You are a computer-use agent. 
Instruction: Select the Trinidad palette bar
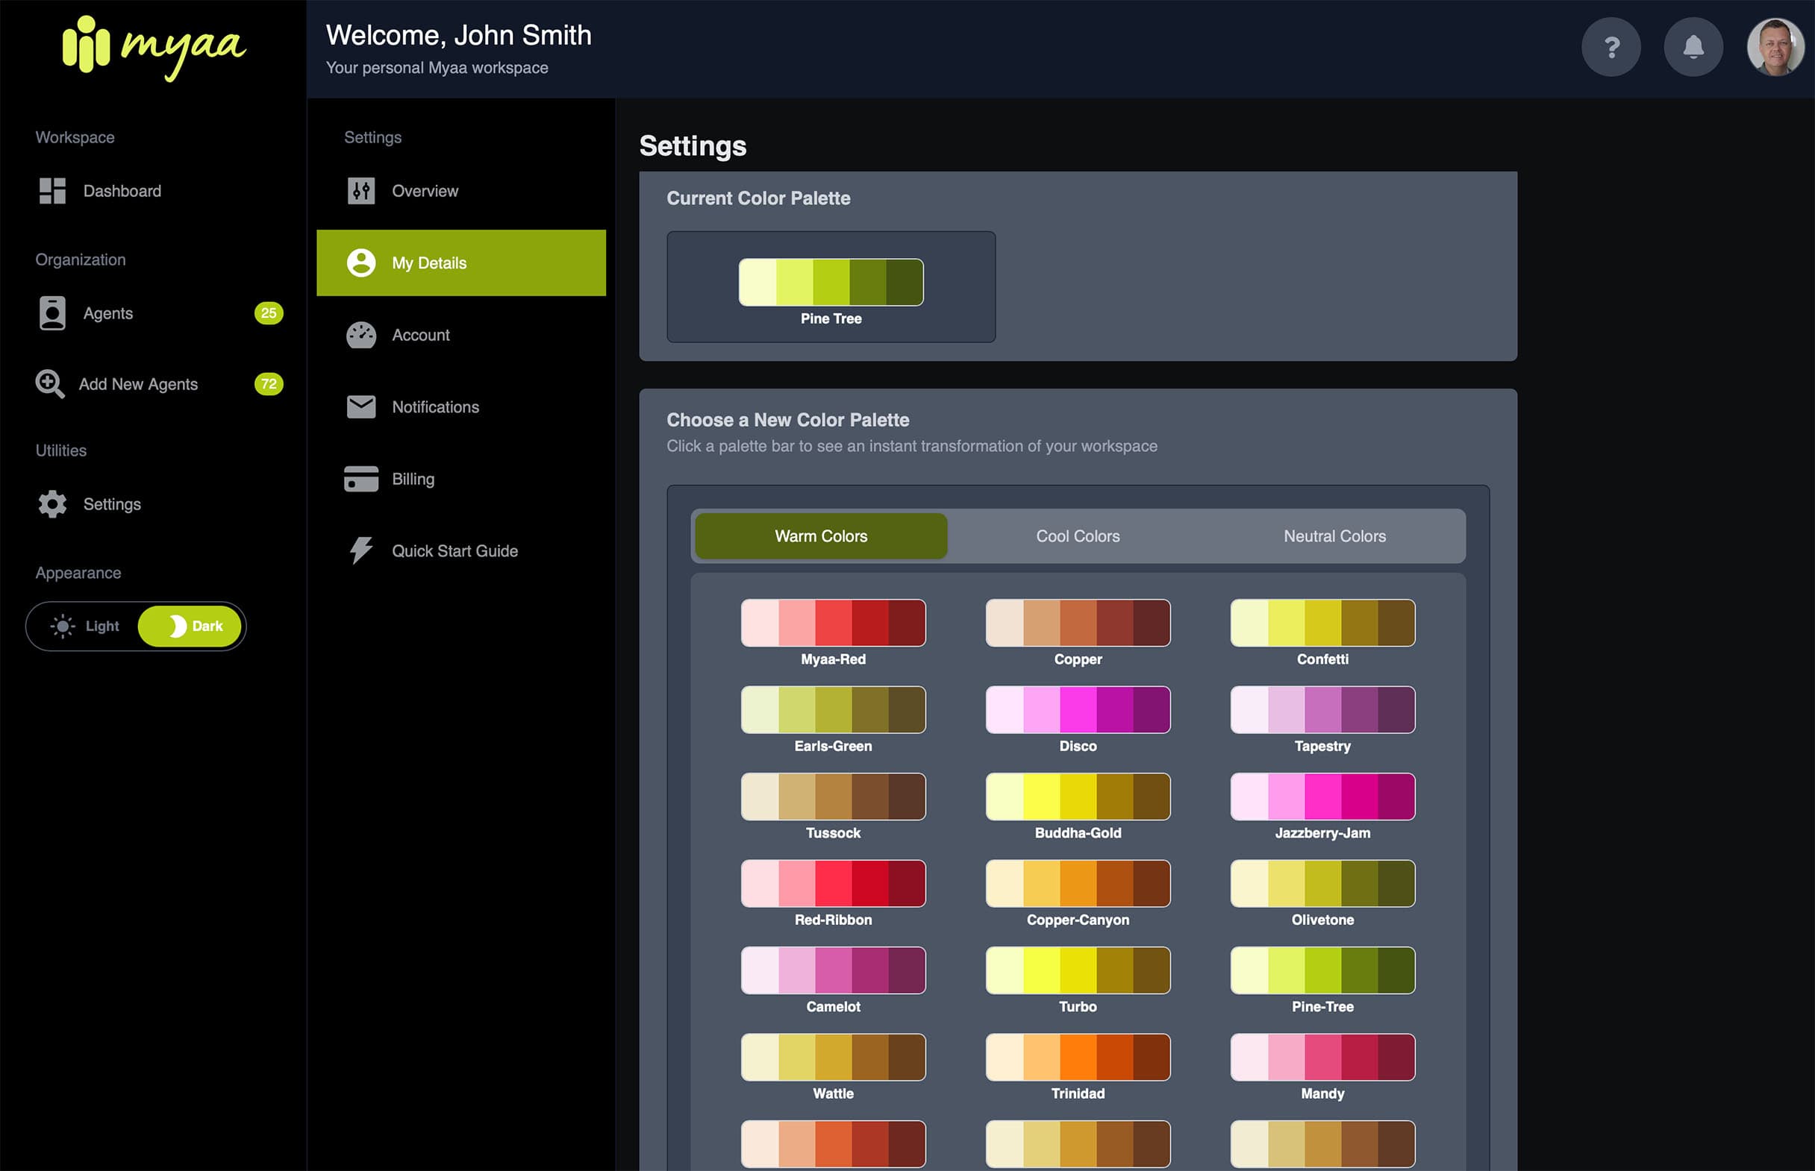point(1078,1057)
